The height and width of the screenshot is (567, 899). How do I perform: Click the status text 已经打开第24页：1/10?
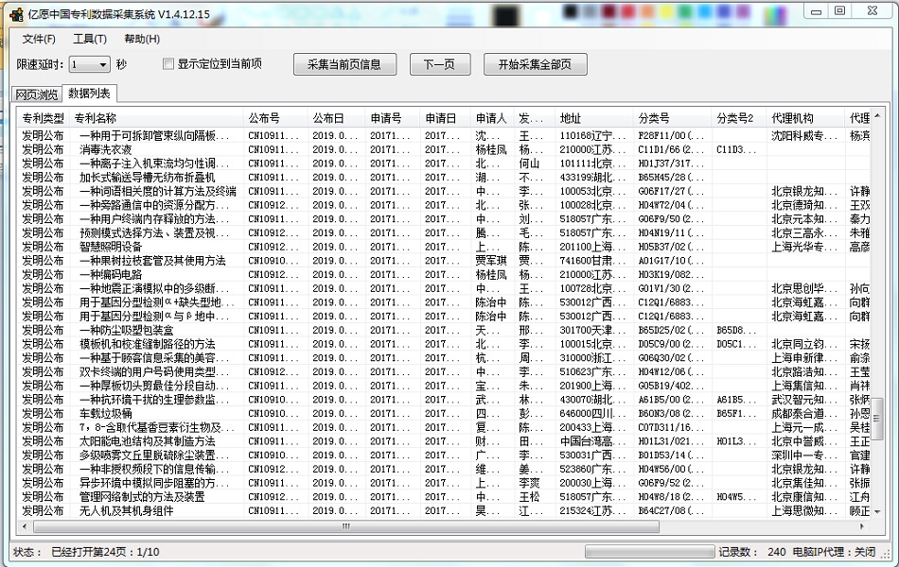click(x=105, y=552)
